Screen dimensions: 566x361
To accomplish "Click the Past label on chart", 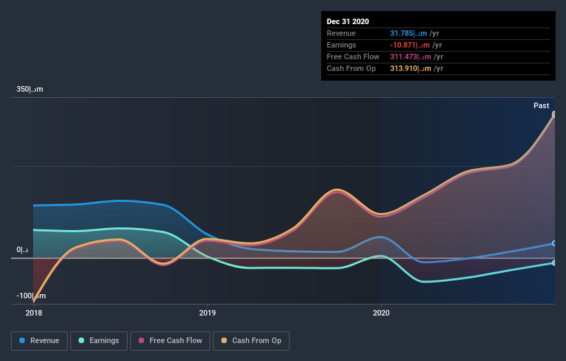I will coord(541,105).
